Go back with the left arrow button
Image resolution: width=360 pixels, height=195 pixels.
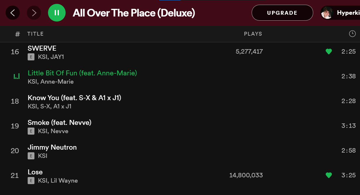click(13, 13)
